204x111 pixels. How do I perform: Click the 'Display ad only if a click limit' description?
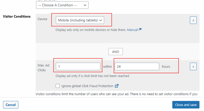(92, 76)
